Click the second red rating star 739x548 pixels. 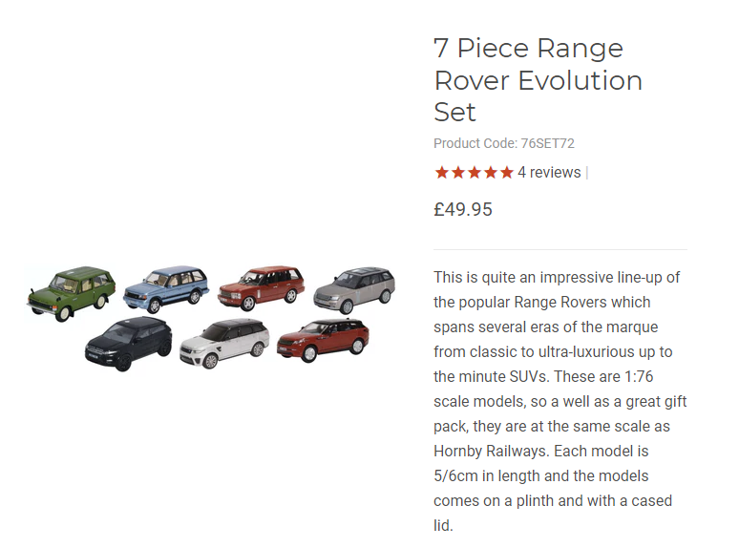point(458,173)
